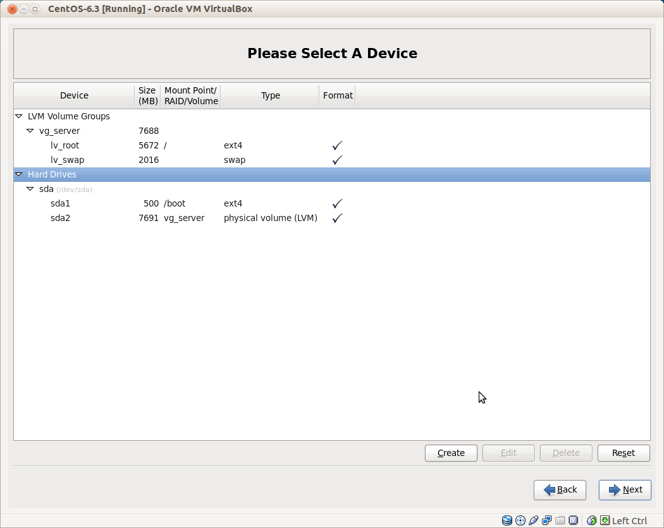664x528 pixels.
Task: Click the vg_server volume cell in sda2 row
Action: [x=184, y=219]
